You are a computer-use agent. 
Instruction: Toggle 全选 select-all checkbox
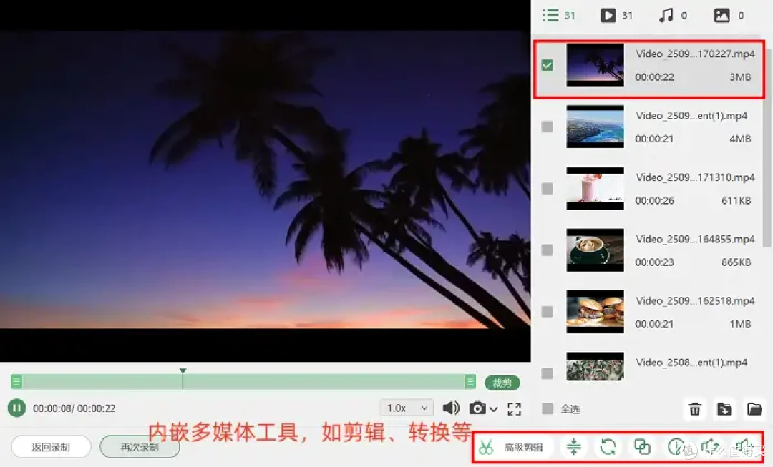click(548, 408)
